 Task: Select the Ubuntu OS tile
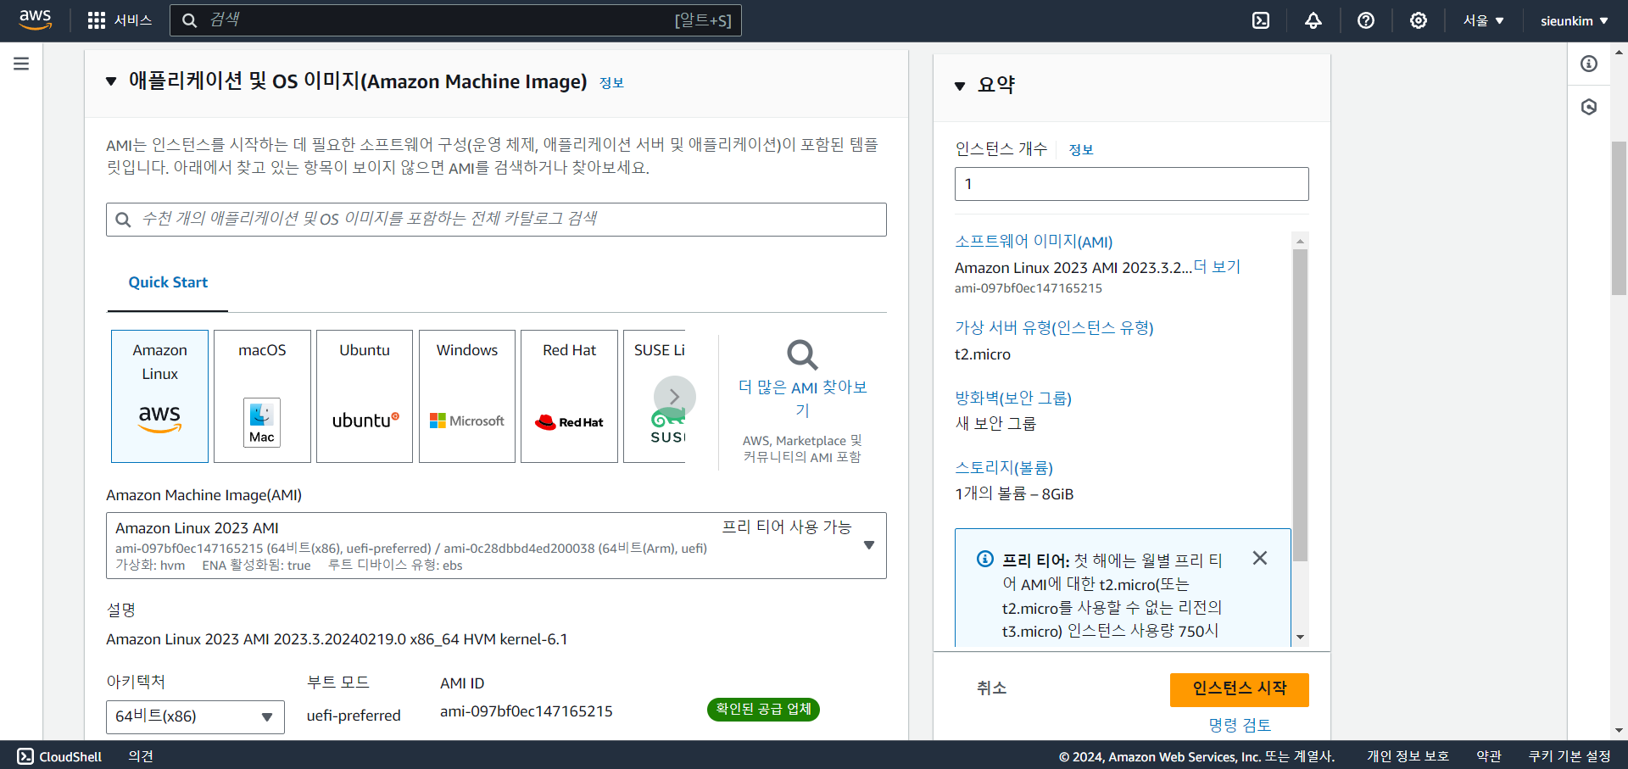(365, 396)
